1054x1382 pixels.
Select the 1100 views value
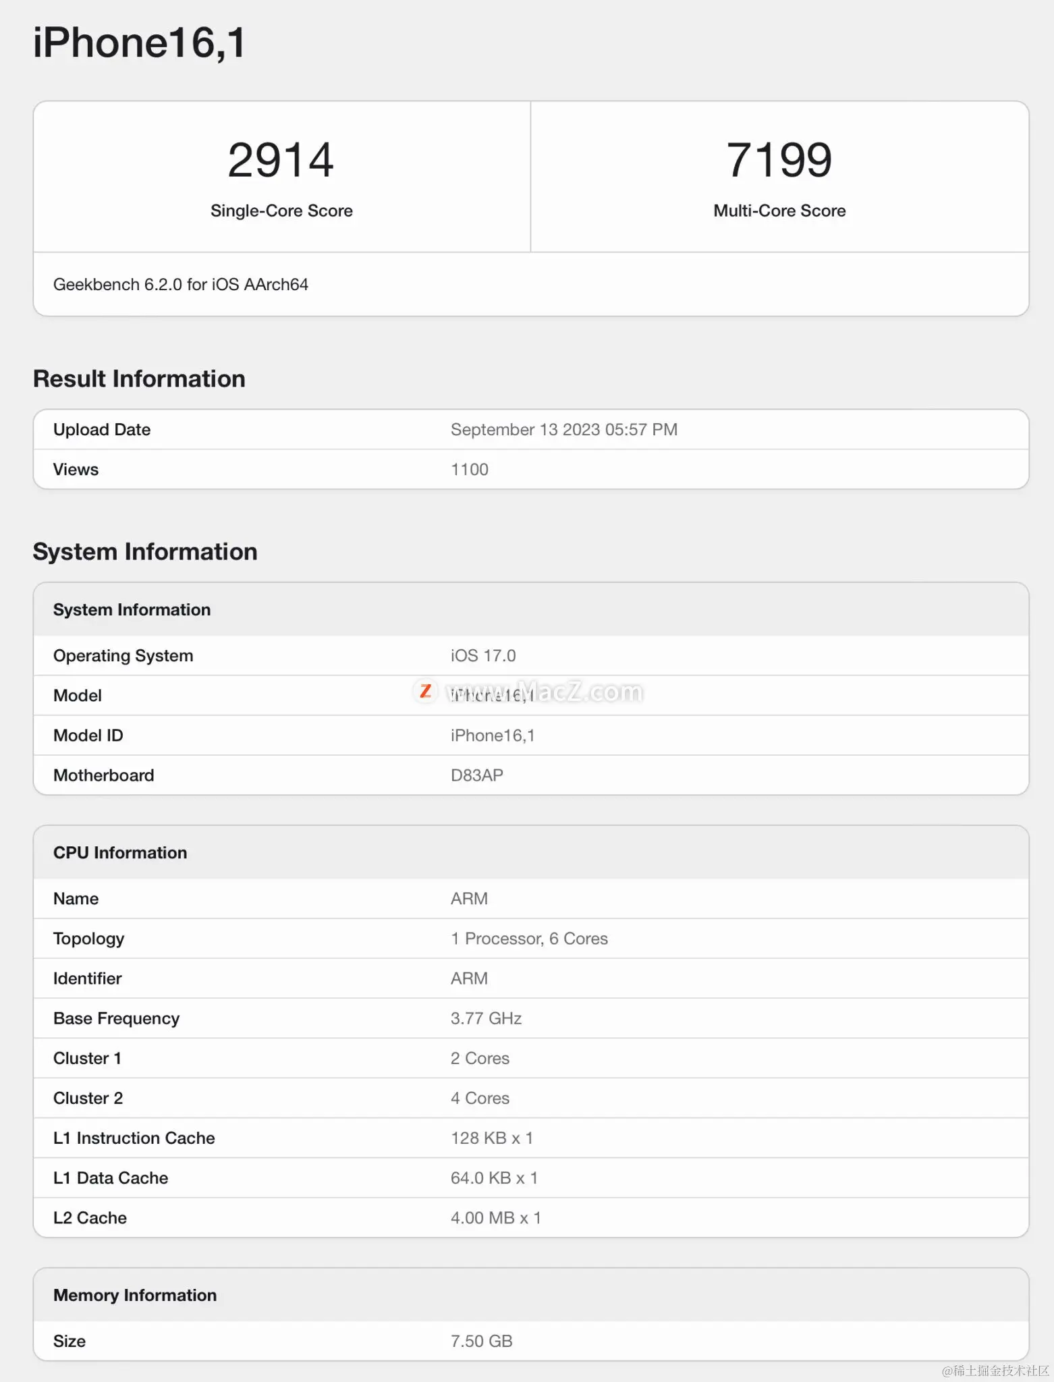click(x=470, y=470)
